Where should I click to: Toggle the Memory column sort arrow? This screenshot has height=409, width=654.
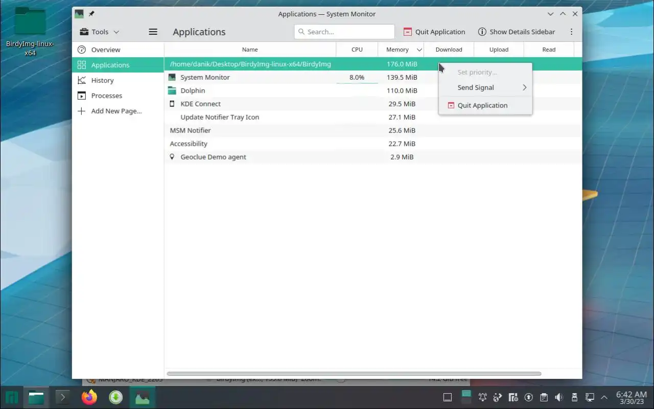[x=419, y=50]
